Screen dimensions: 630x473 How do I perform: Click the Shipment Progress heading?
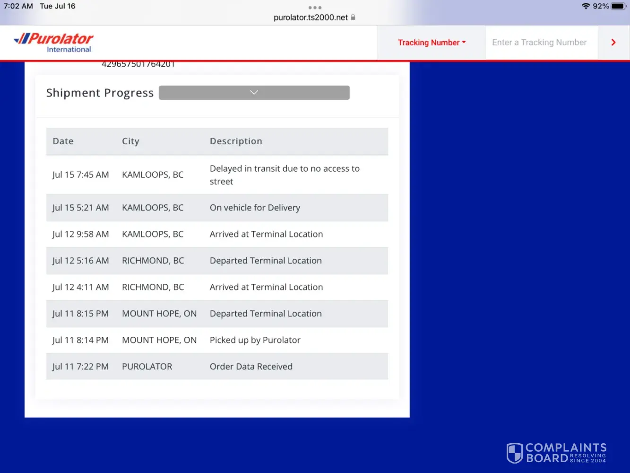coord(100,93)
